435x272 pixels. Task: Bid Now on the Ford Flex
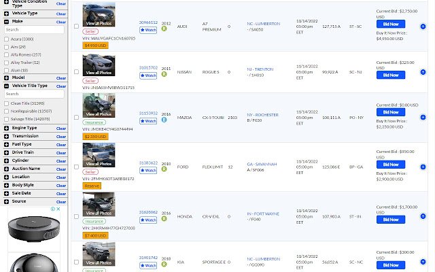tap(391, 165)
